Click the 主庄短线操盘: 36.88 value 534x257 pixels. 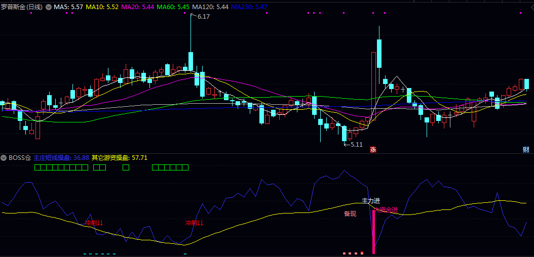[x=61, y=158]
